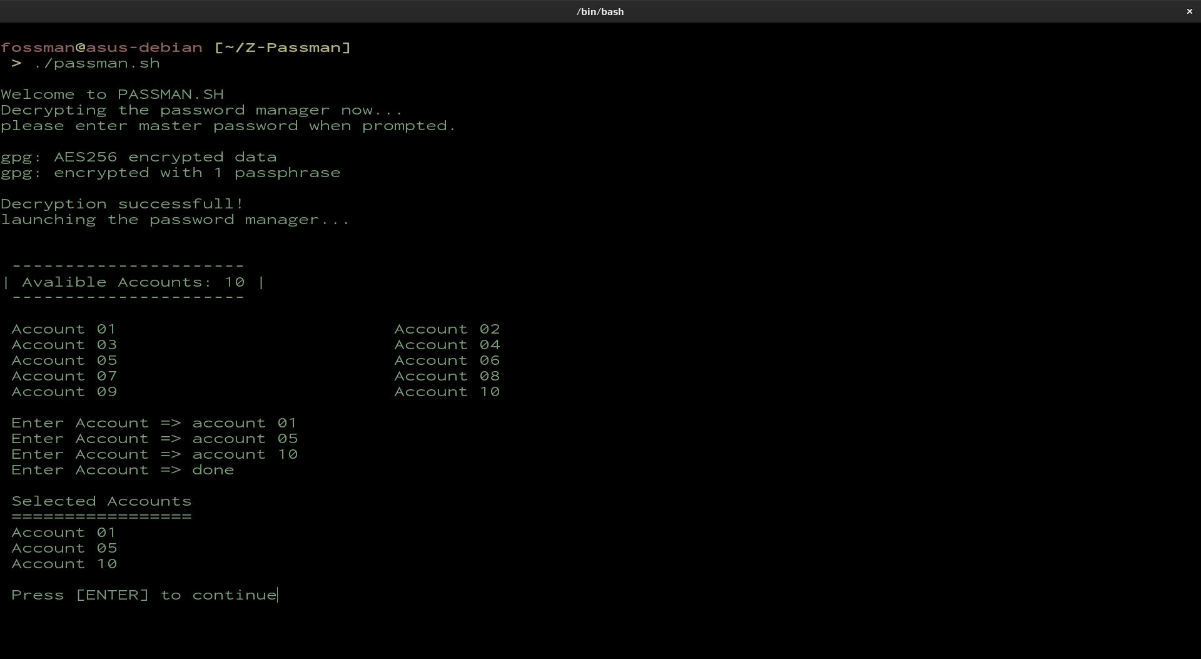1201x659 pixels.
Task: Click Account 07 in the available accounts list
Action: [x=64, y=376]
